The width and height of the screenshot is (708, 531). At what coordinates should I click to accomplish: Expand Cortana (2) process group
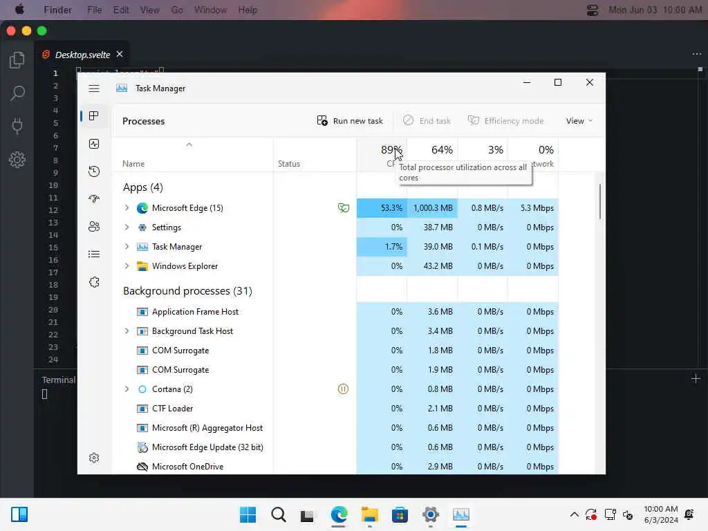click(x=127, y=389)
